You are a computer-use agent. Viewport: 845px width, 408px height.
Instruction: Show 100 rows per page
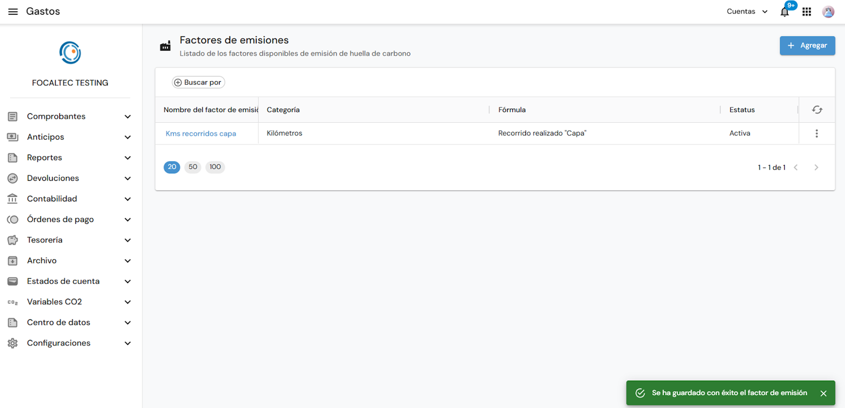pos(215,167)
